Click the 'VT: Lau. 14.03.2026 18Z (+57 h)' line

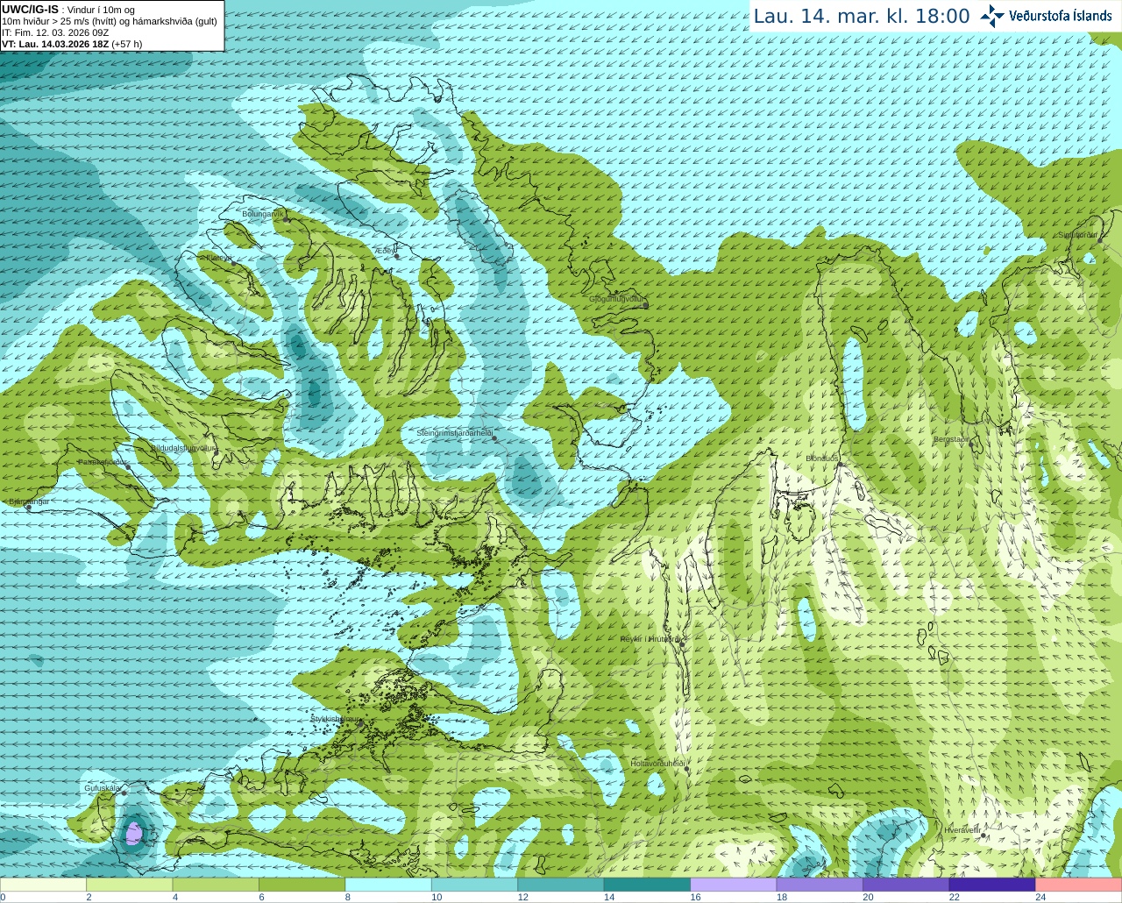[x=72, y=44]
